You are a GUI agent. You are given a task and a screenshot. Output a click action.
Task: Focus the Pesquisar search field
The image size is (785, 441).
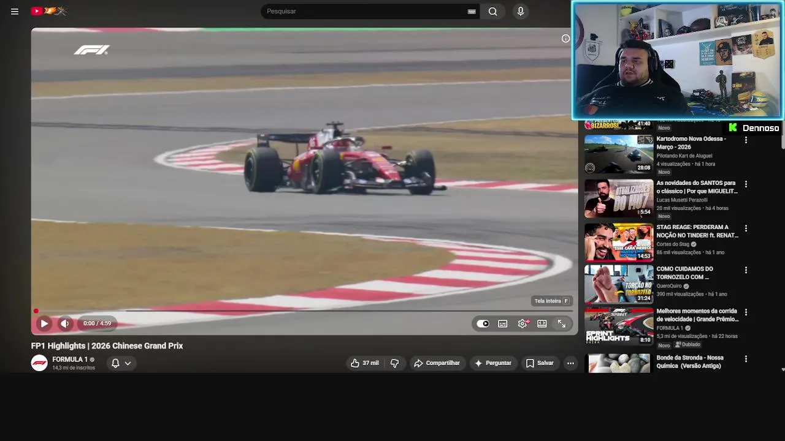click(x=366, y=11)
